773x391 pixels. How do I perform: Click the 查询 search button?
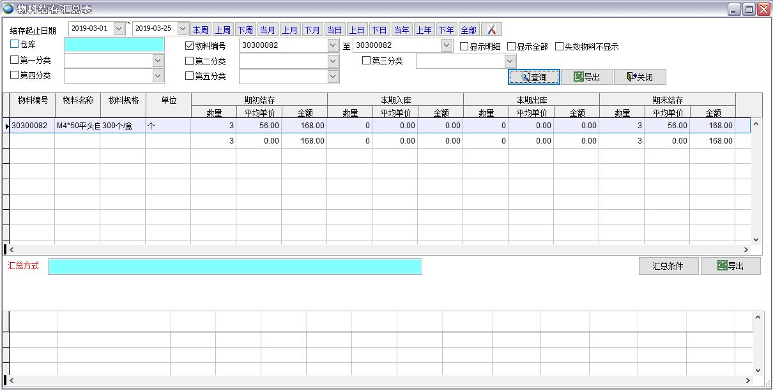click(x=534, y=77)
